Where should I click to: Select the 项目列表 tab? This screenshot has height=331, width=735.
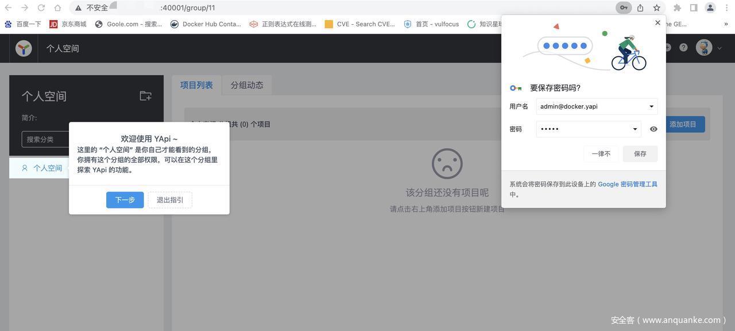point(196,85)
